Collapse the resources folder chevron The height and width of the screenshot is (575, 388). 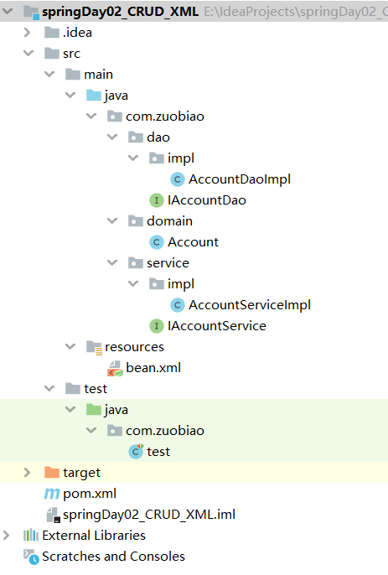(70, 346)
